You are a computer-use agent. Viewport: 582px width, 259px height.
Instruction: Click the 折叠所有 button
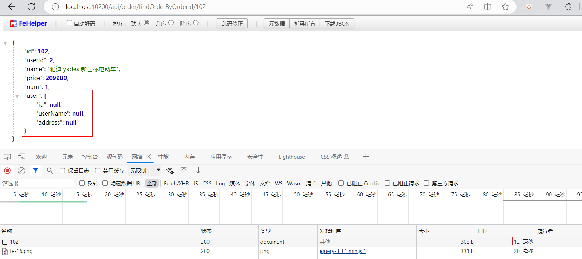click(305, 23)
